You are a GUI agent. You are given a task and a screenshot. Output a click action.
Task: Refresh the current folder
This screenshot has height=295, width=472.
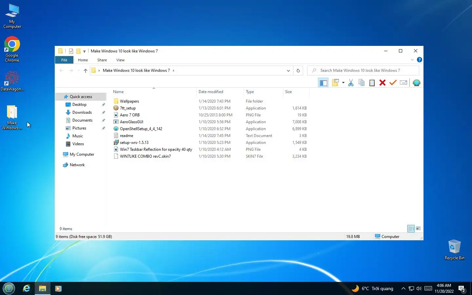[x=298, y=70]
